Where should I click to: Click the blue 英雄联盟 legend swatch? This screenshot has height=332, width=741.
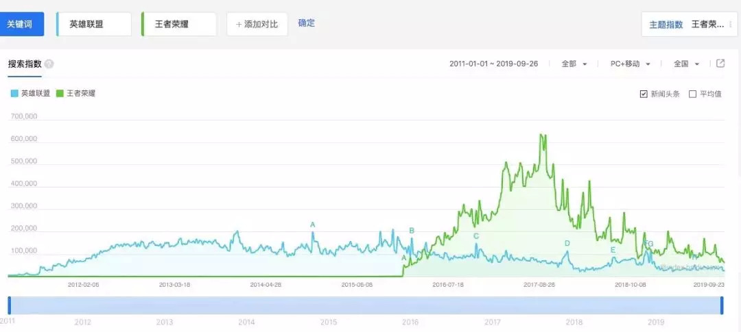pyautogui.click(x=14, y=94)
